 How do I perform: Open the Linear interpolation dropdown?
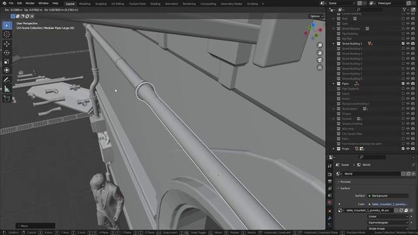point(388,217)
